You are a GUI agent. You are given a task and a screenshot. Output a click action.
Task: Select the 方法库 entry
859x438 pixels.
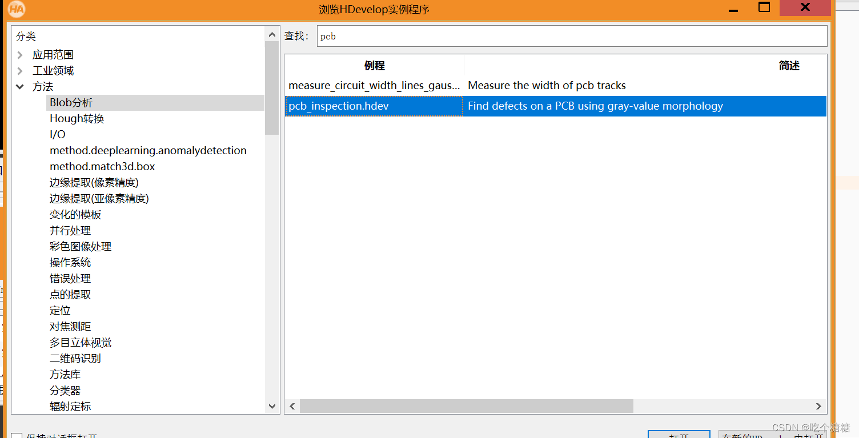[65, 375]
